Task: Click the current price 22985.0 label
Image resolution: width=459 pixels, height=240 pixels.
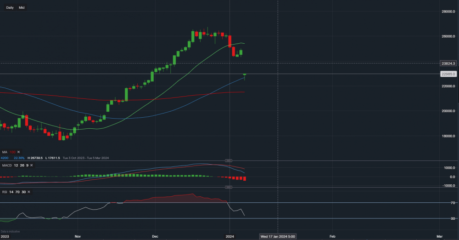Action: click(448, 74)
